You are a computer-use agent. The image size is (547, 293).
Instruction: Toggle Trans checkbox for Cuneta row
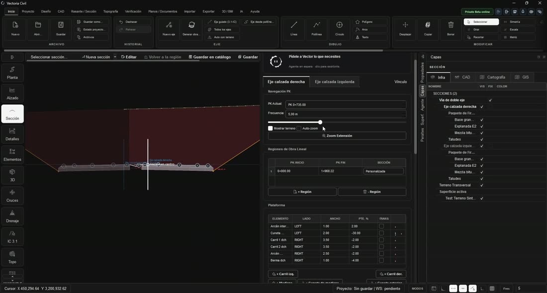point(381,233)
